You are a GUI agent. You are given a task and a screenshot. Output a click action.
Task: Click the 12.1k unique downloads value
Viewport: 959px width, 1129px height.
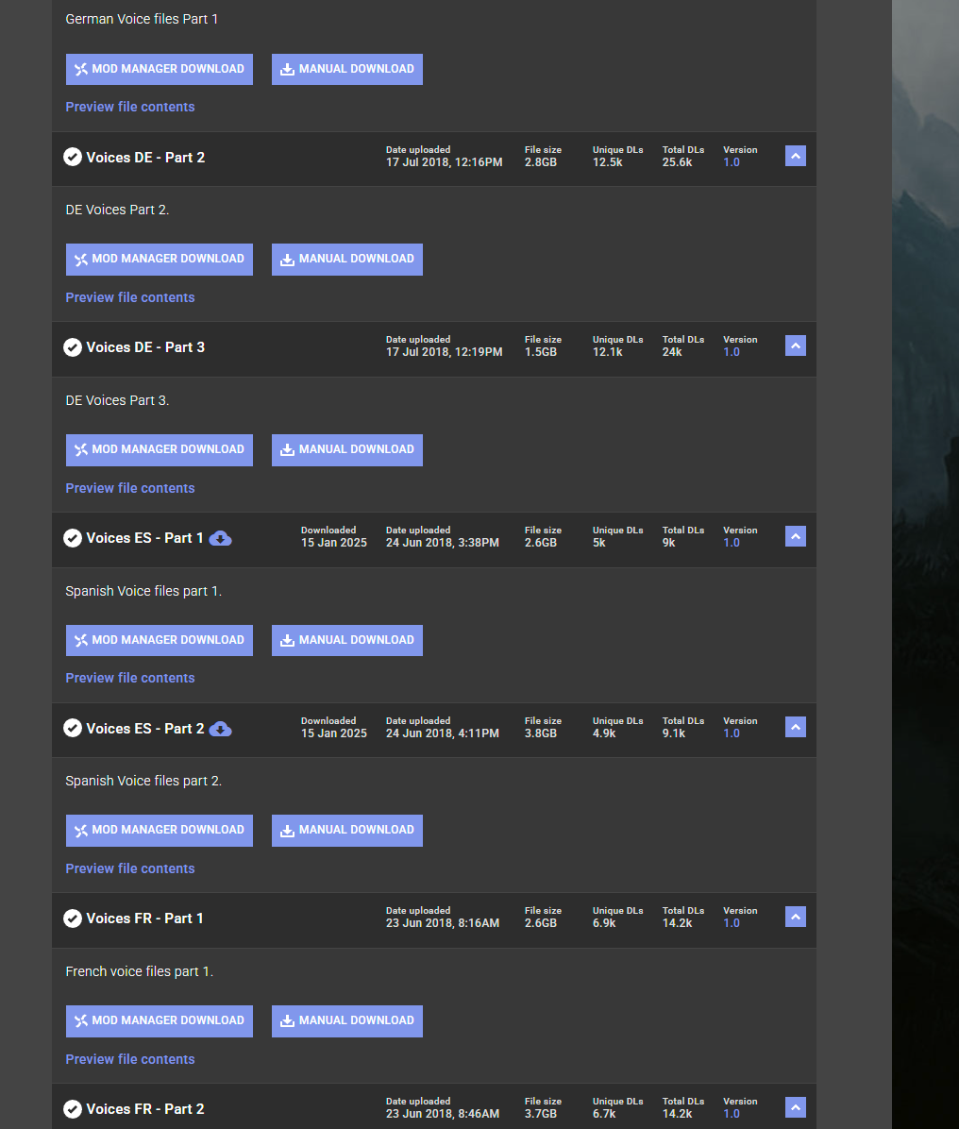tap(608, 352)
